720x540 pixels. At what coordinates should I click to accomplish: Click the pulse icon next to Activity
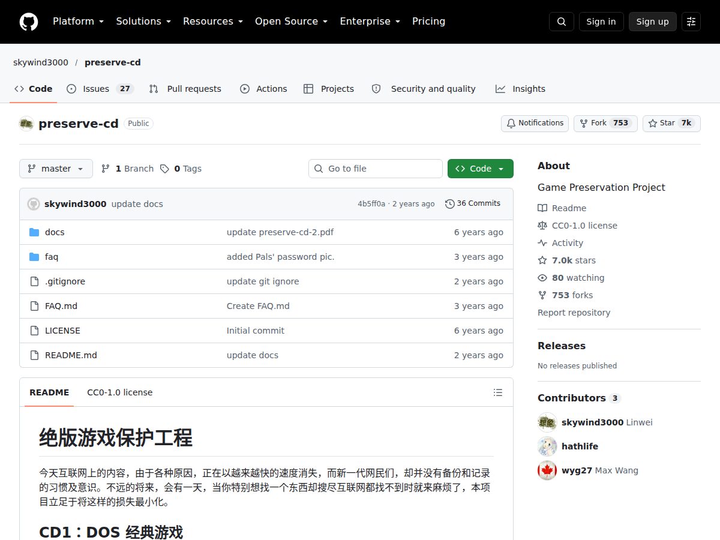coord(542,243)
